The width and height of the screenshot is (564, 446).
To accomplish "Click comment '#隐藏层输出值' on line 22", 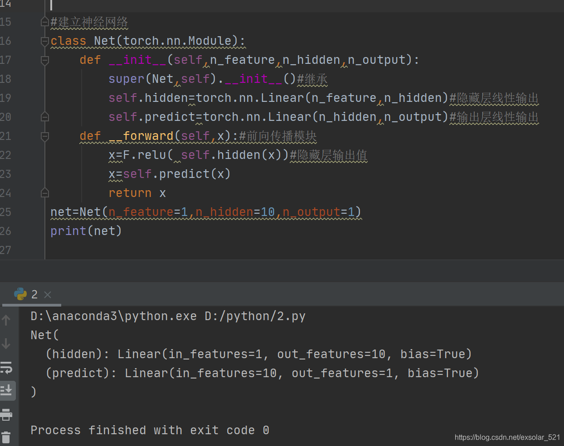I will [329, 155].
